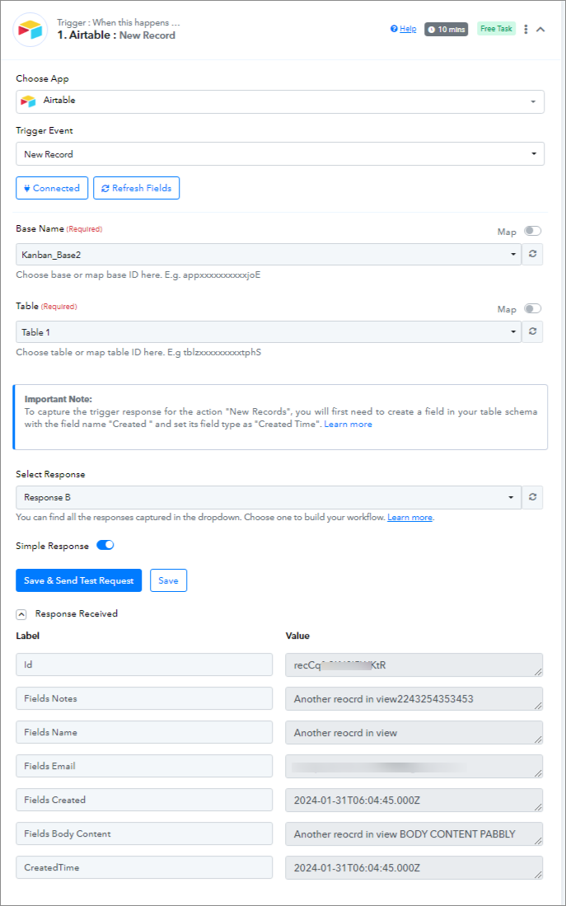Toggle the Map switch for Base Name
566x906 pixels.
tap(532, 231)
